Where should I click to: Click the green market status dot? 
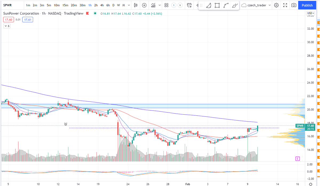(95, 13)
